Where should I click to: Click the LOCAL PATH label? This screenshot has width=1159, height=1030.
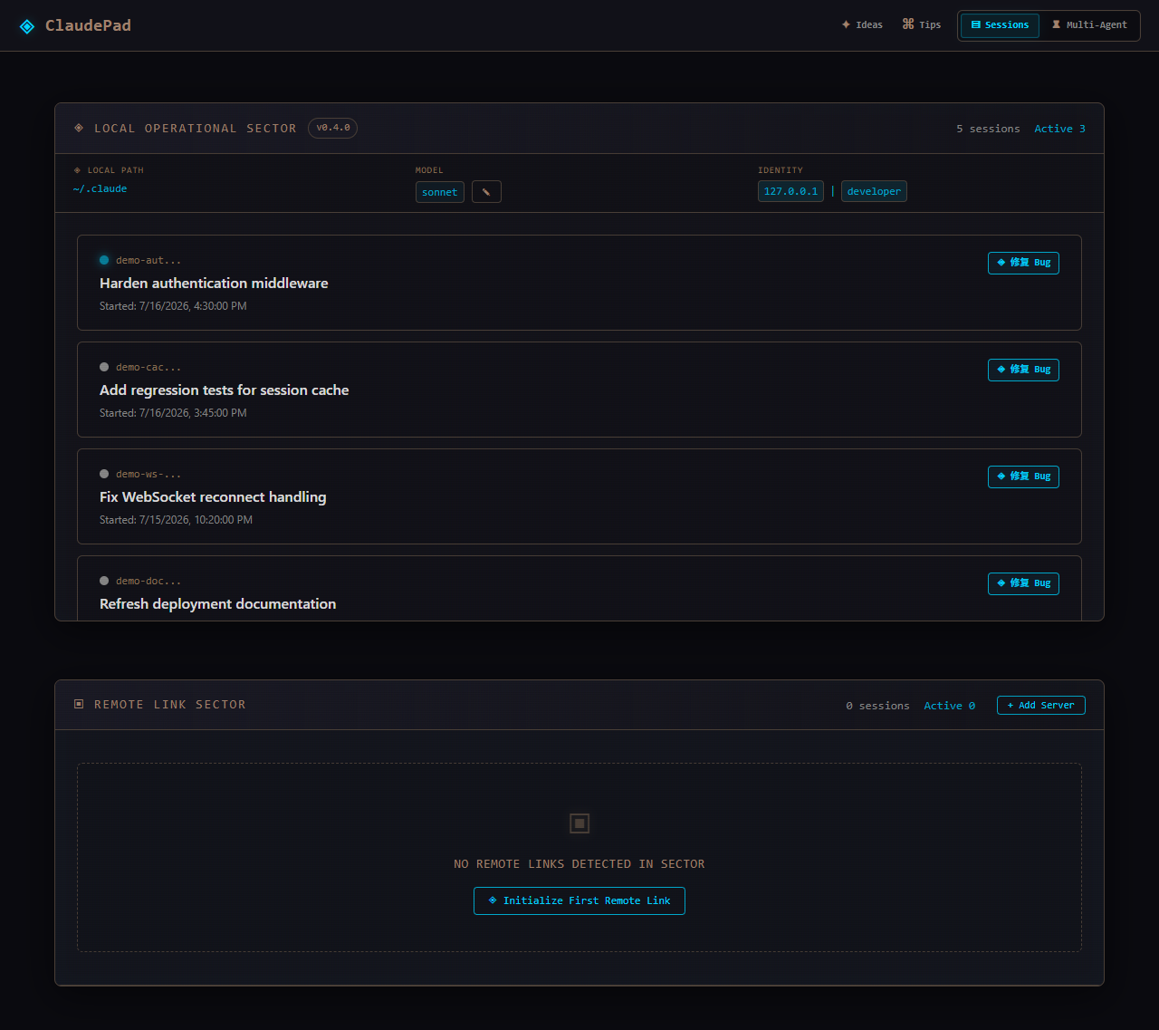pyautogui.click(x=116, y=170)
